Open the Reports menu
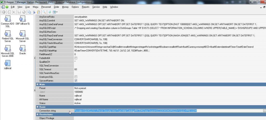 coord(85,7)
